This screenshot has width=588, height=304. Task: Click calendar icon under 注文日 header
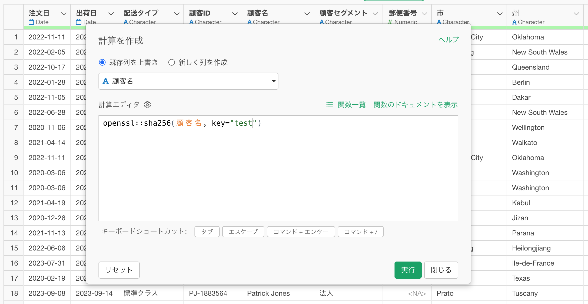pos(31,22)
